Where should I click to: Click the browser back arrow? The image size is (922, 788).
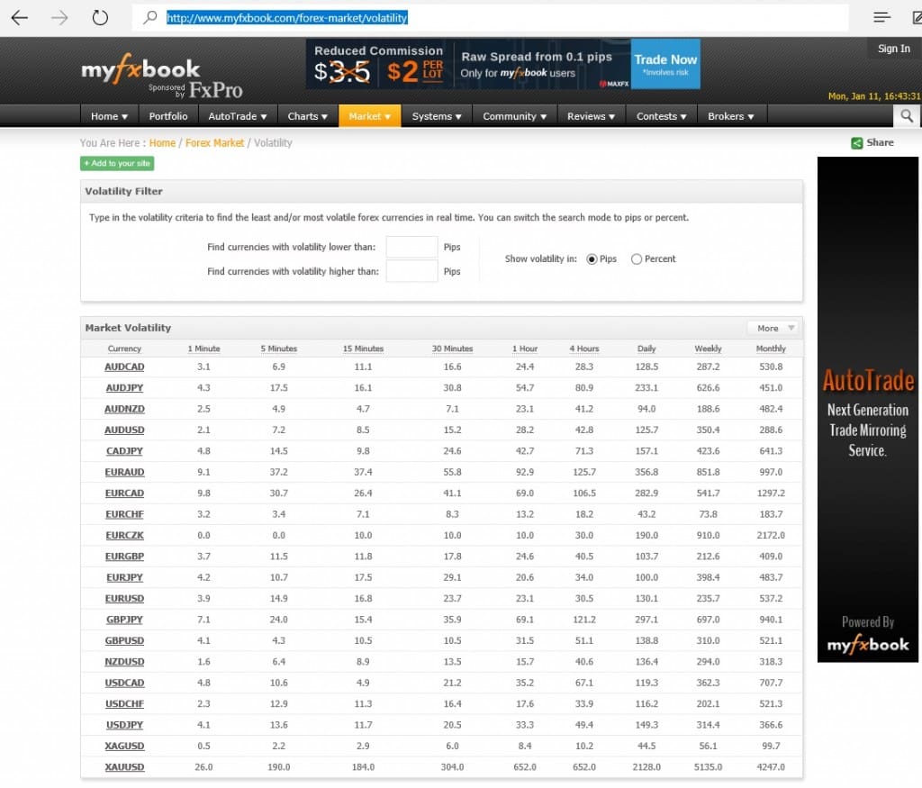(x=20, y=18)
